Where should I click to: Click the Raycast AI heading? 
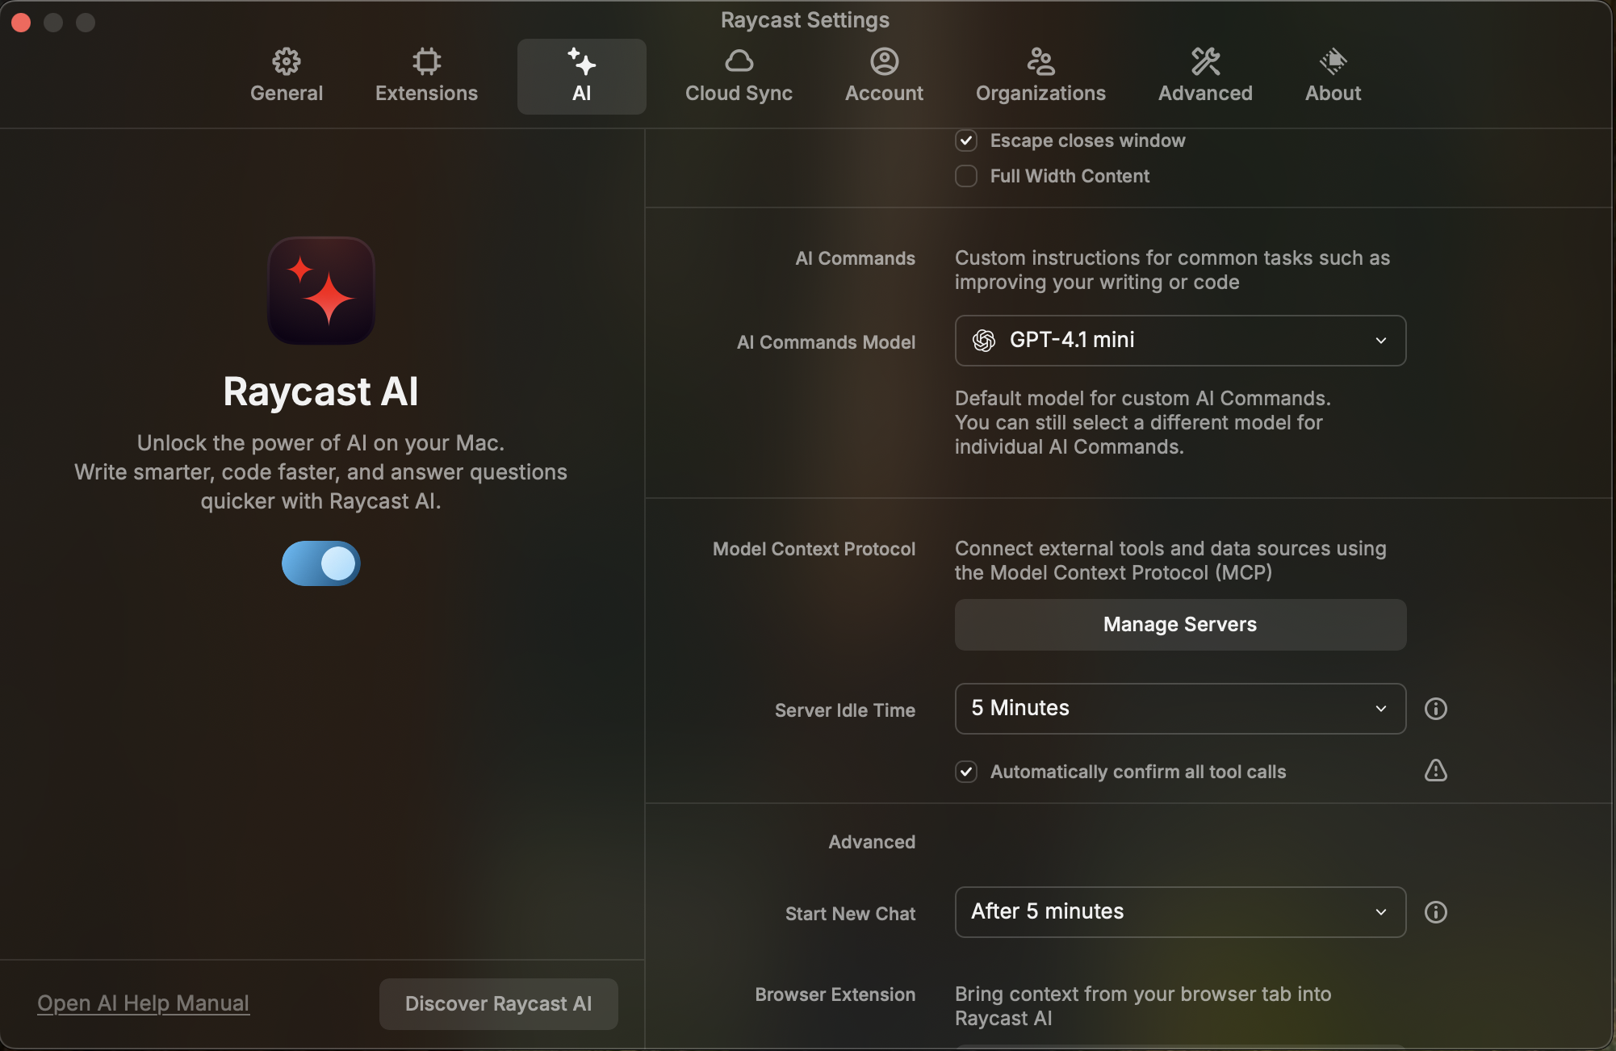point(320,392)
